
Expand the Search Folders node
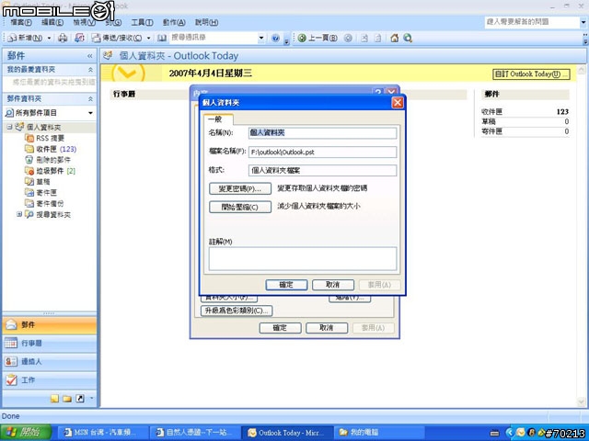pos(19,214)
